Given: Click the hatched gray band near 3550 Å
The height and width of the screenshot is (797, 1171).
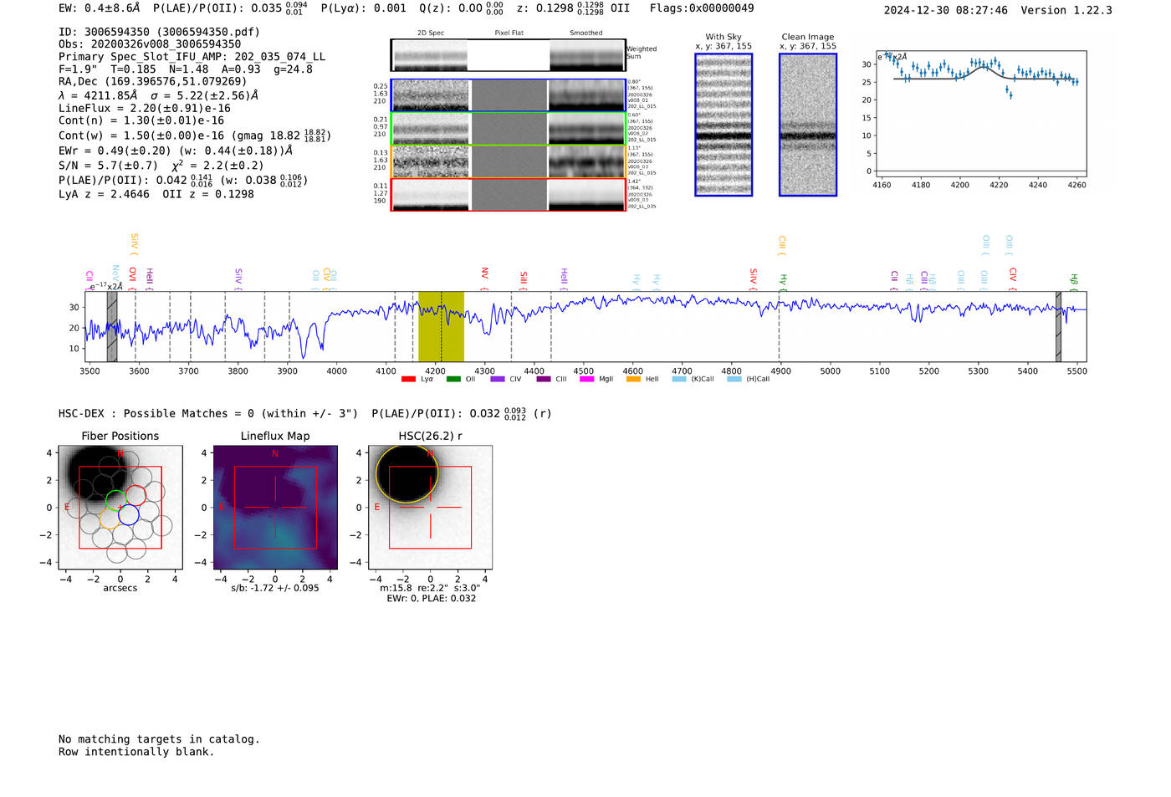Looking at the screenshot, I should point(112,326).
